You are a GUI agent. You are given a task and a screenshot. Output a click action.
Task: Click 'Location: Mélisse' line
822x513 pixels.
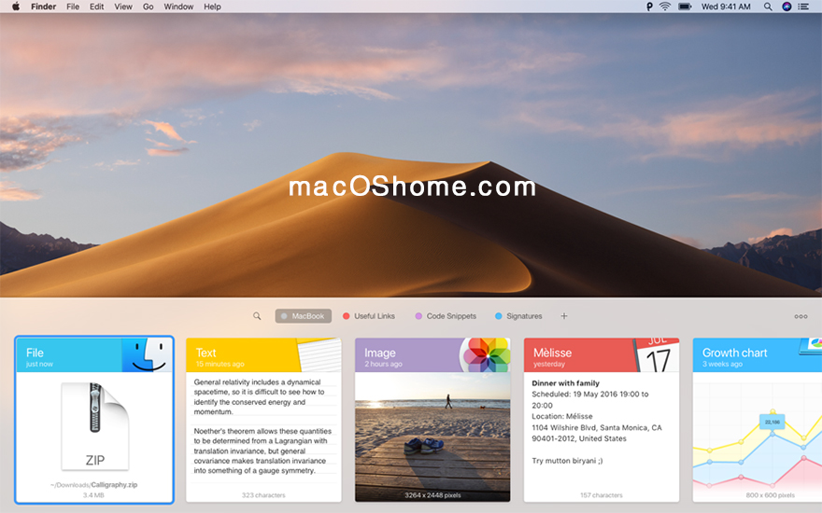562,416
